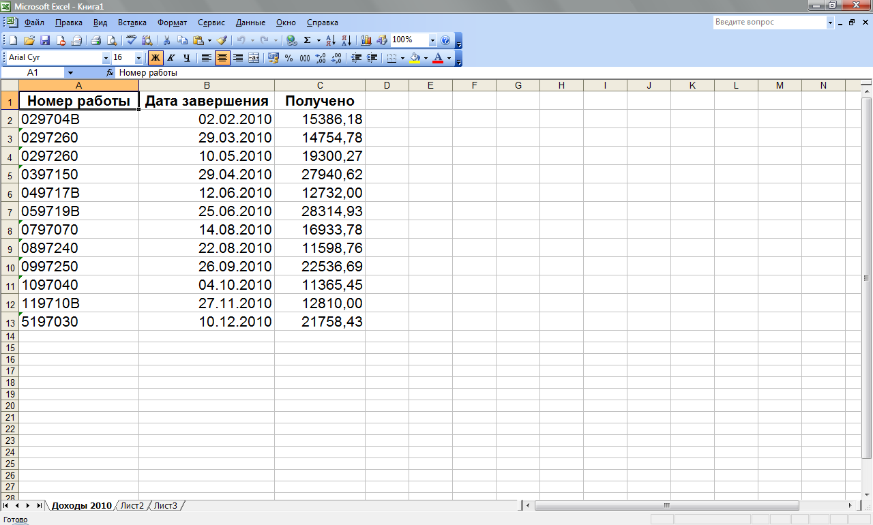The height and width of the screenshot is (525, 873).
Task: Click the insert function fx button
Action: click(110, 72)
